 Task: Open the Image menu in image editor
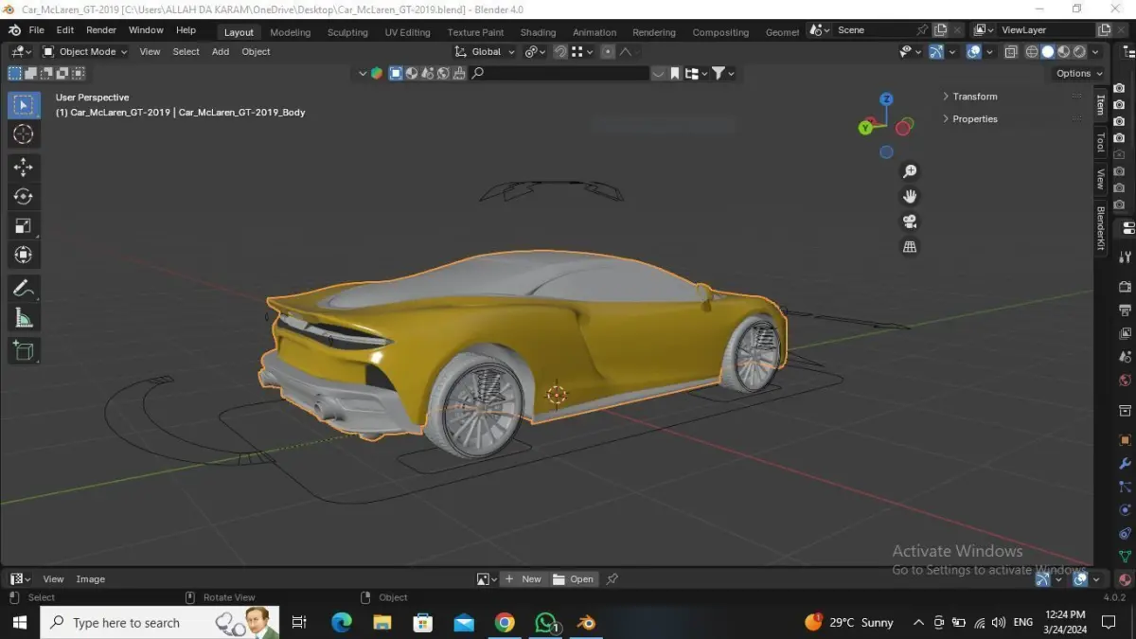point(91,579)
